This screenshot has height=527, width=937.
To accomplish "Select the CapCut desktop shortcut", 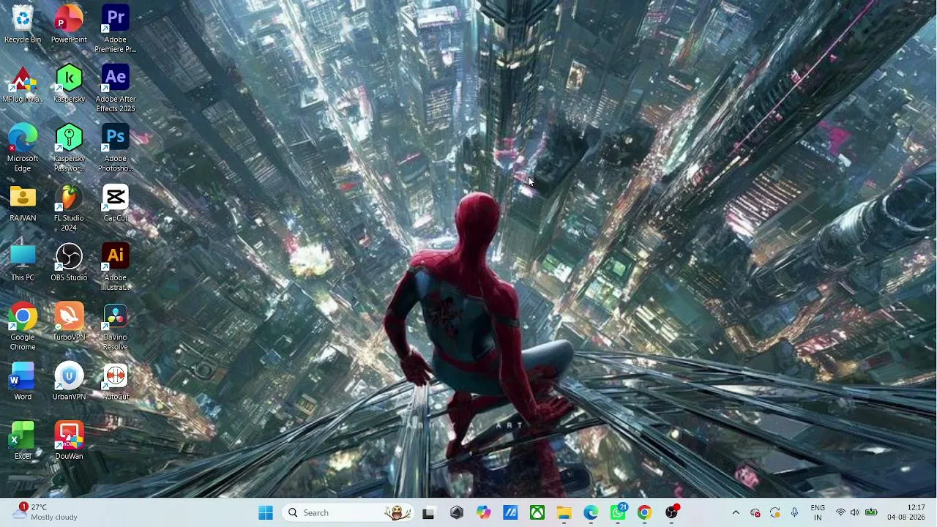I will 115,203.
